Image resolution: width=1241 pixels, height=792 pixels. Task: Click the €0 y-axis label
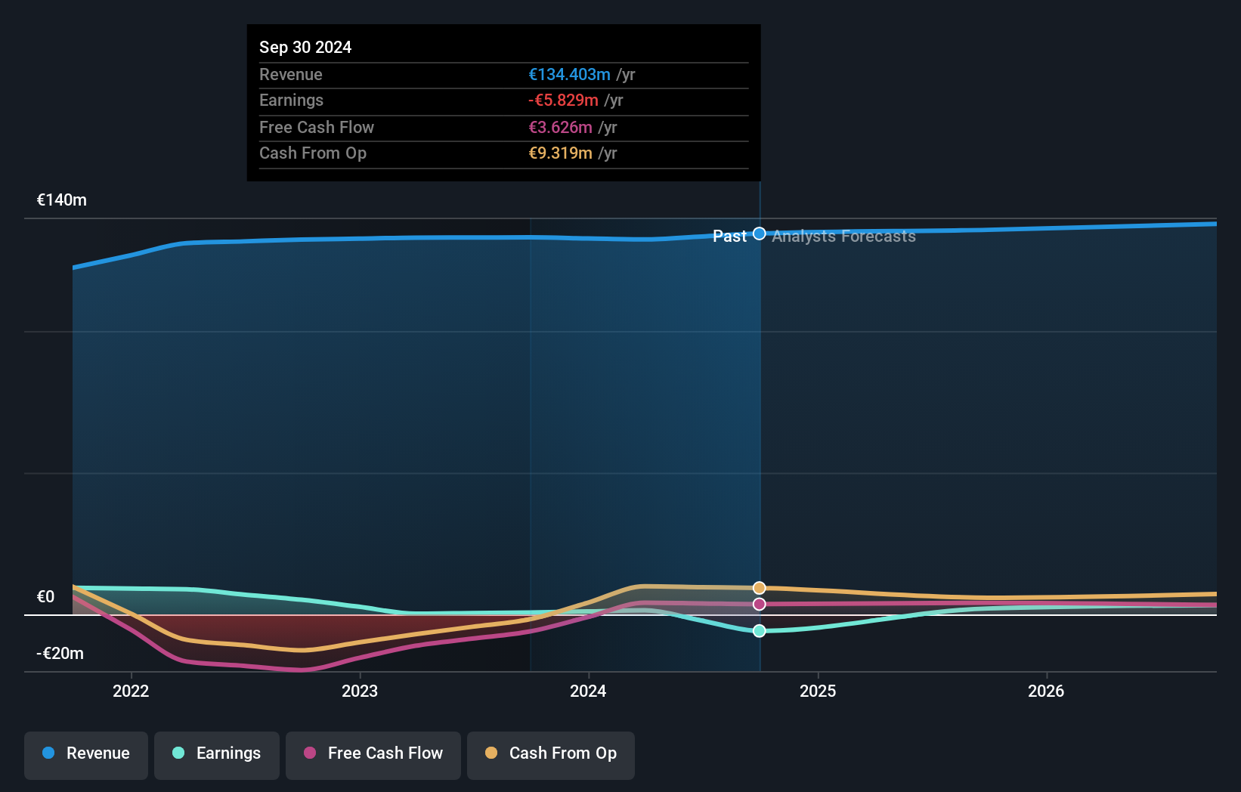pyautogui.click(x=46, y=597)
